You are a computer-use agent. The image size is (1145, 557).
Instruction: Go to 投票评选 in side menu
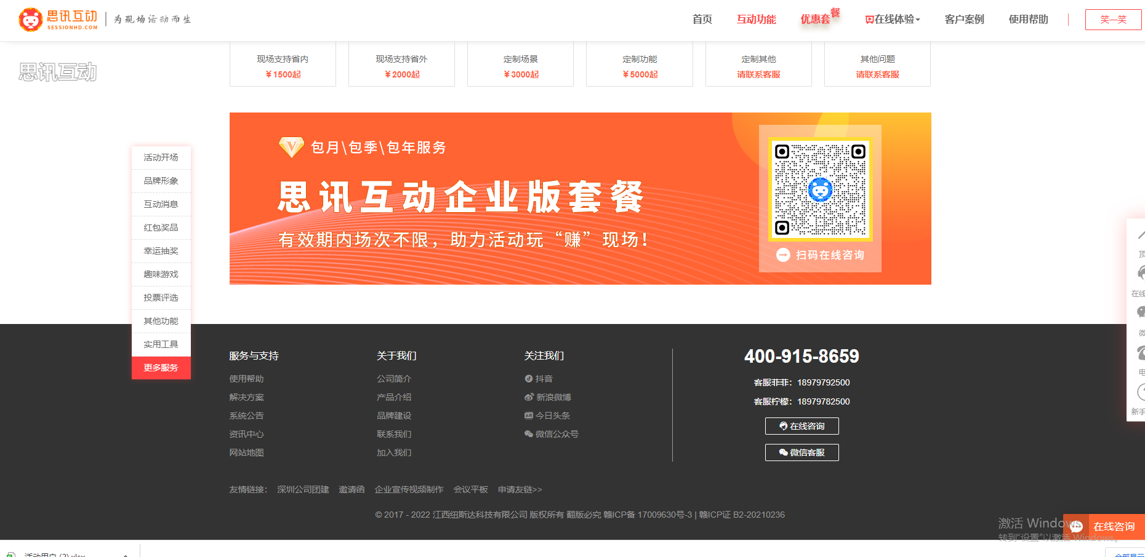161,298
